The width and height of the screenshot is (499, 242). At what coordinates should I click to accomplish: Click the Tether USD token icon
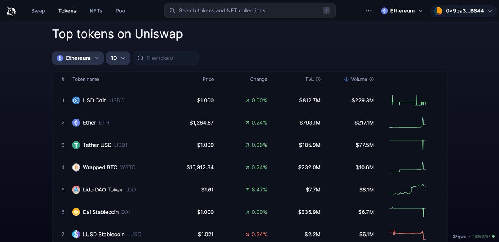coord(76,145)
